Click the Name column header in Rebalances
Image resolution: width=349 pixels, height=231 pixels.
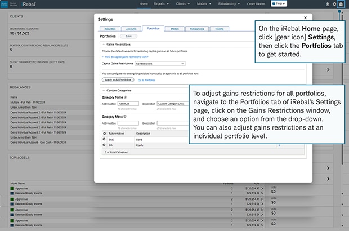pos(14,97)
